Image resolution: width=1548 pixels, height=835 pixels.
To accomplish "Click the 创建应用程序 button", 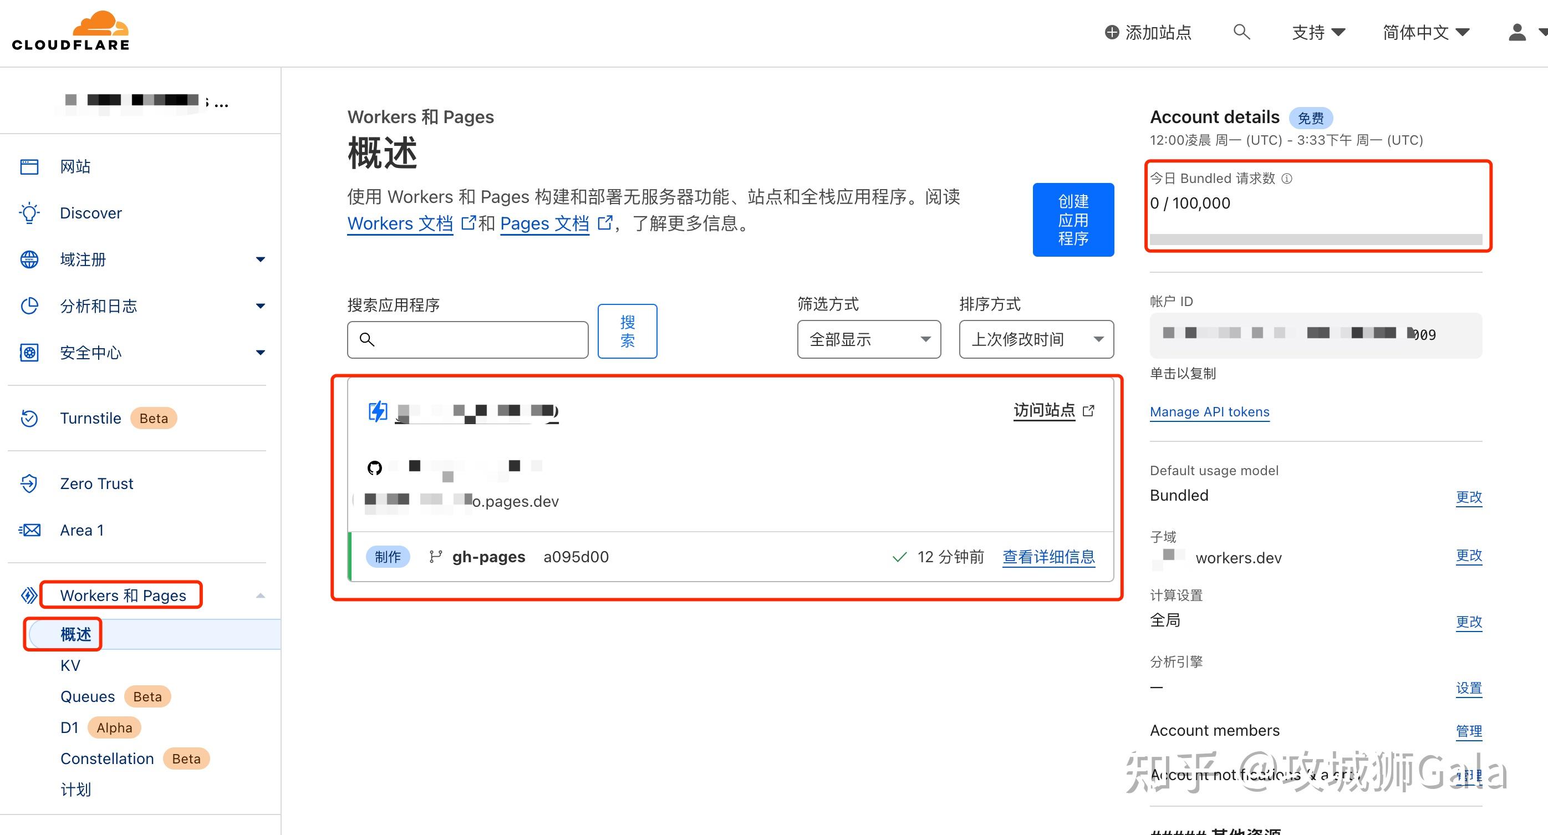I will pyautogui.click(x=1073, y=220).
